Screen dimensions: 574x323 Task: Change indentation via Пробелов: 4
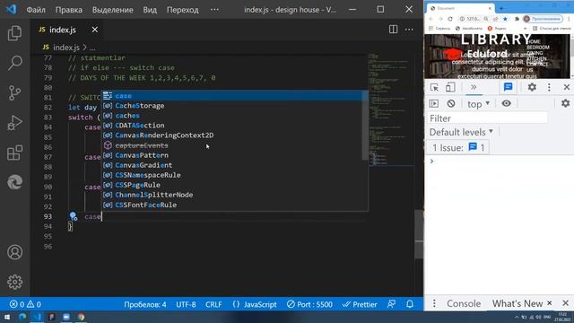[145, 304]
